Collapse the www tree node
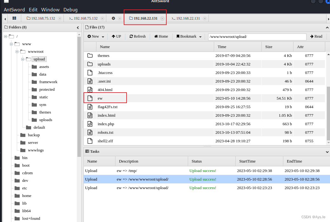Image resolution: width=330 pixels, height=222 pixels. pyautogui.click(x=11, y=44)
